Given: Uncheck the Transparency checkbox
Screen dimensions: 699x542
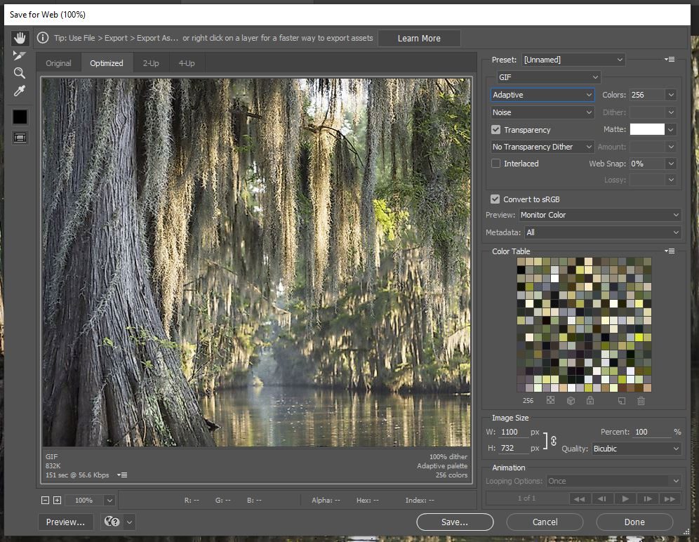Looking at the screenshot, I should click(496, 130).
